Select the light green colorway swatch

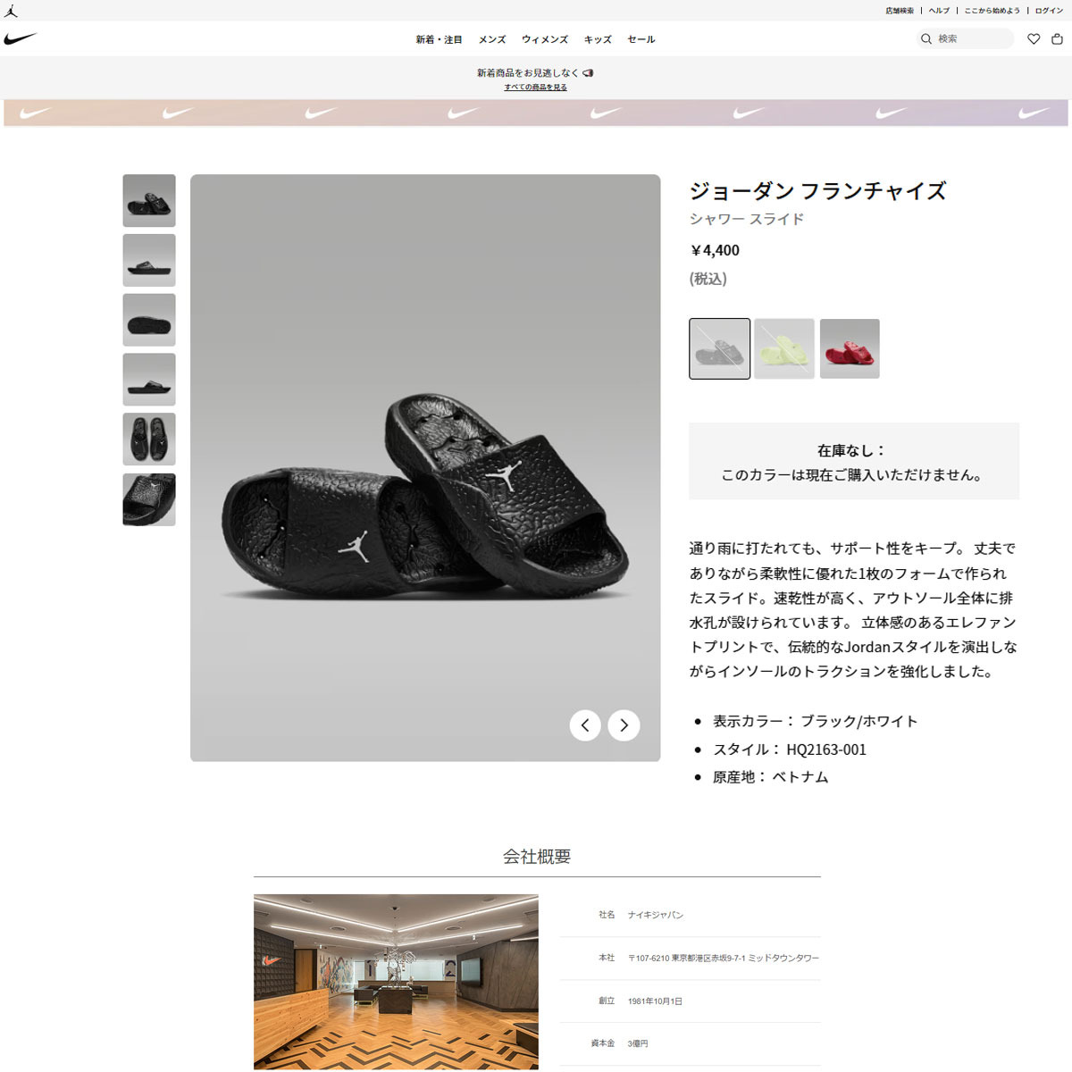784,348
